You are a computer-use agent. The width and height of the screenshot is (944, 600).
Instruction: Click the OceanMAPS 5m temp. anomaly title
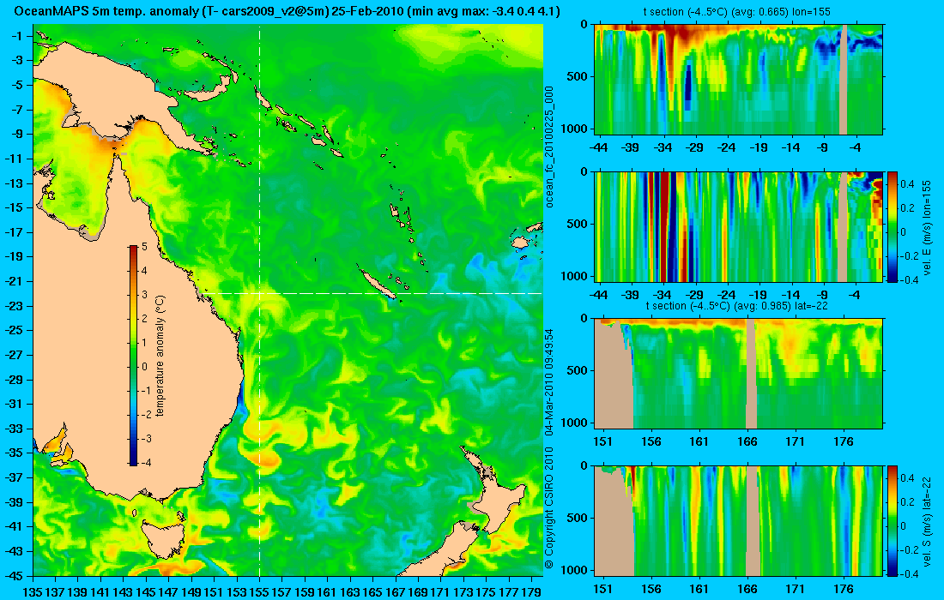287,11
